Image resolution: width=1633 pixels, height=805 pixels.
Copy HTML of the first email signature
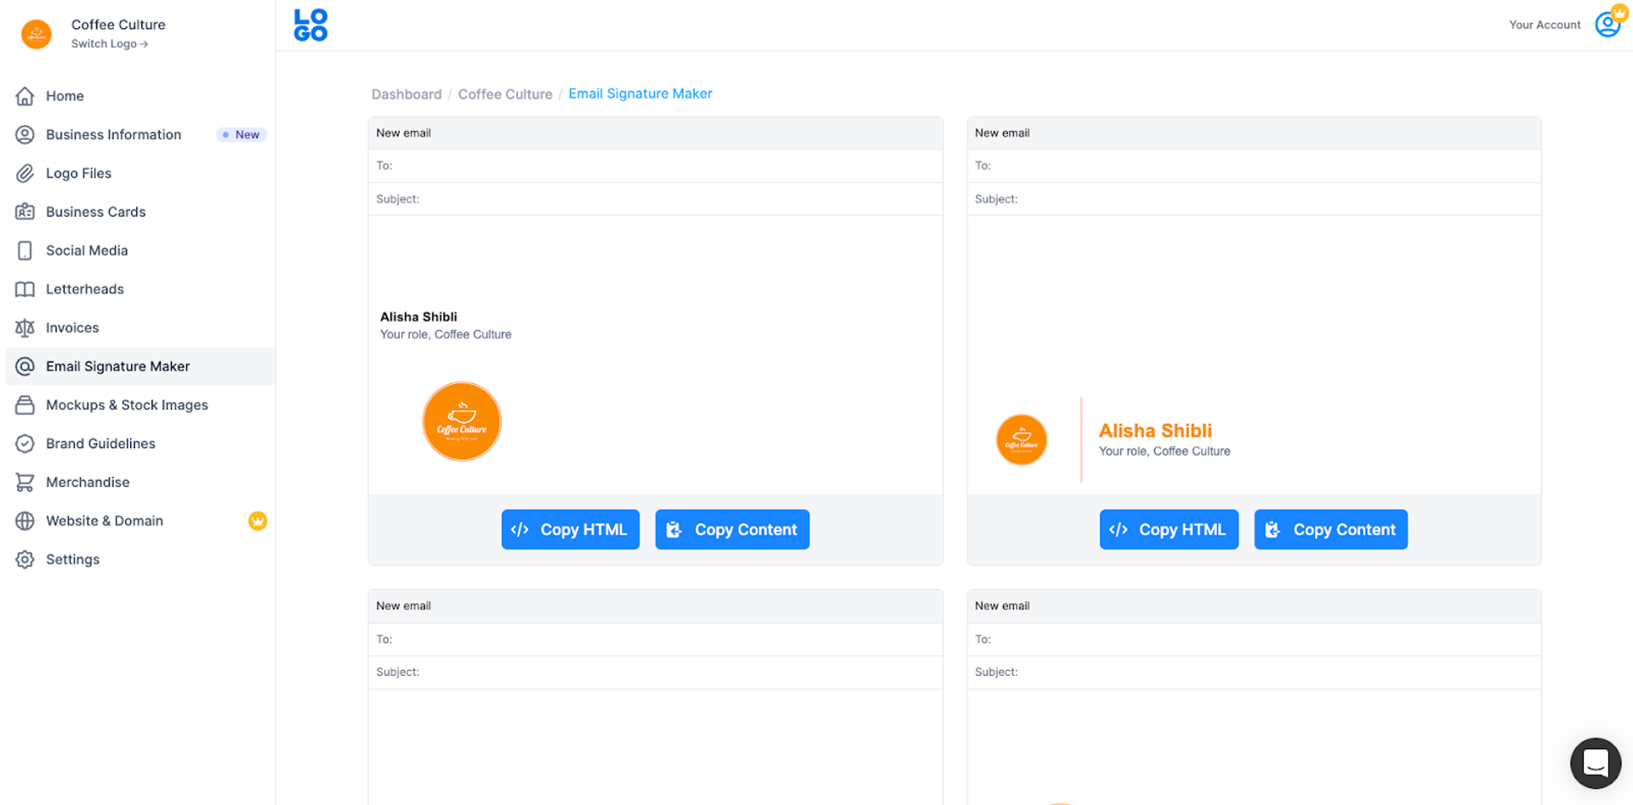(570, 529)
